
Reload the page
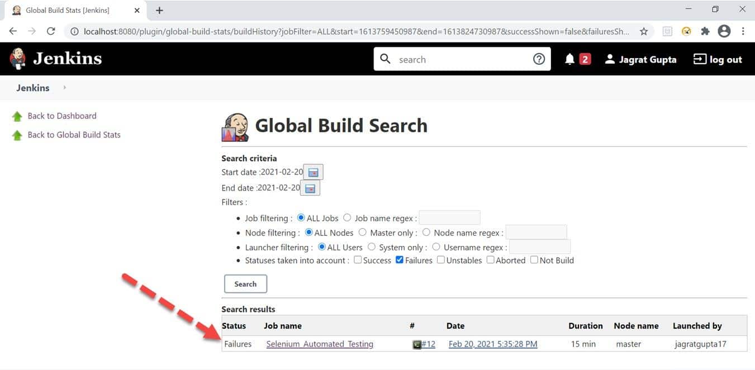click(x=51, y=31)
